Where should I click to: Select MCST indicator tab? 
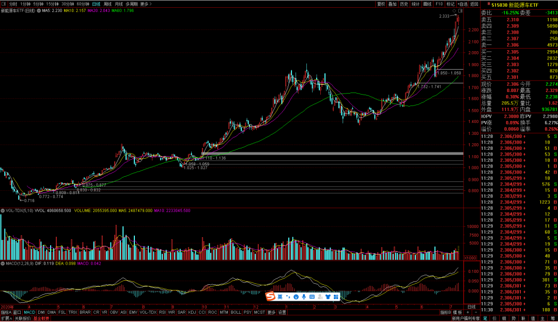(259, 312)
